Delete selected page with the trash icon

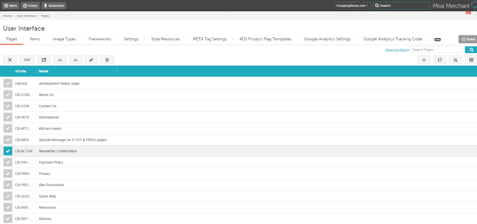(107, 60)
